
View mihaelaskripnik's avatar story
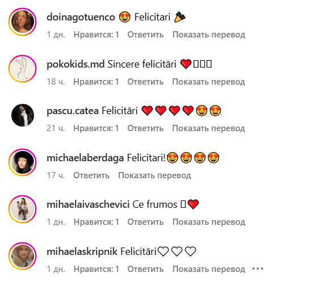23,256
